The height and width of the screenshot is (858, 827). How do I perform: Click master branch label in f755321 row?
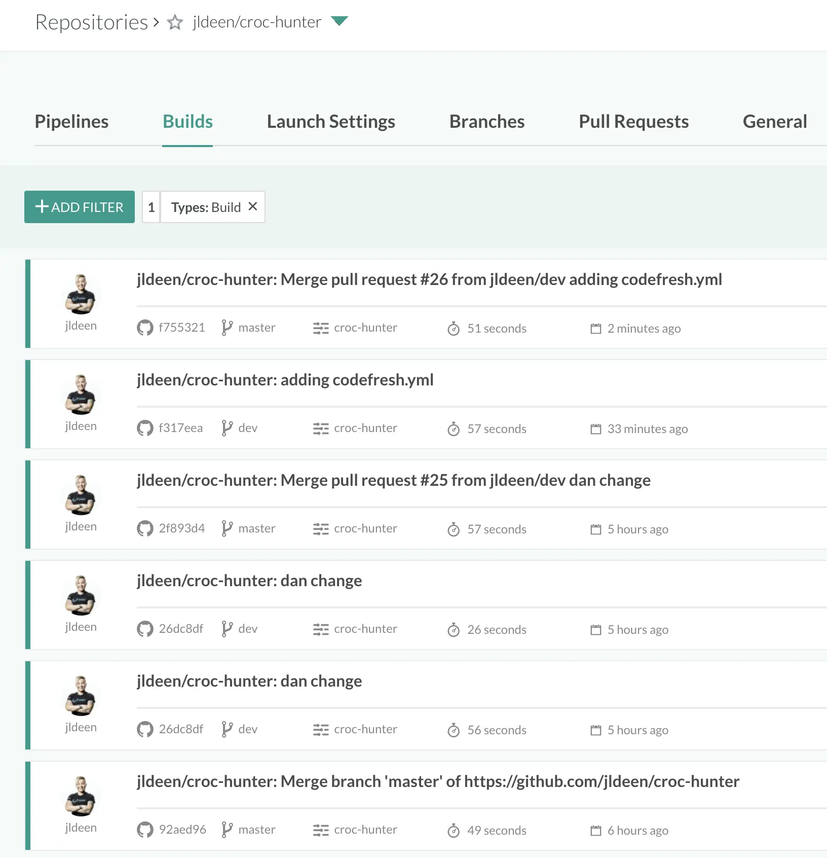pyautogui.click(x=257, y=328)
